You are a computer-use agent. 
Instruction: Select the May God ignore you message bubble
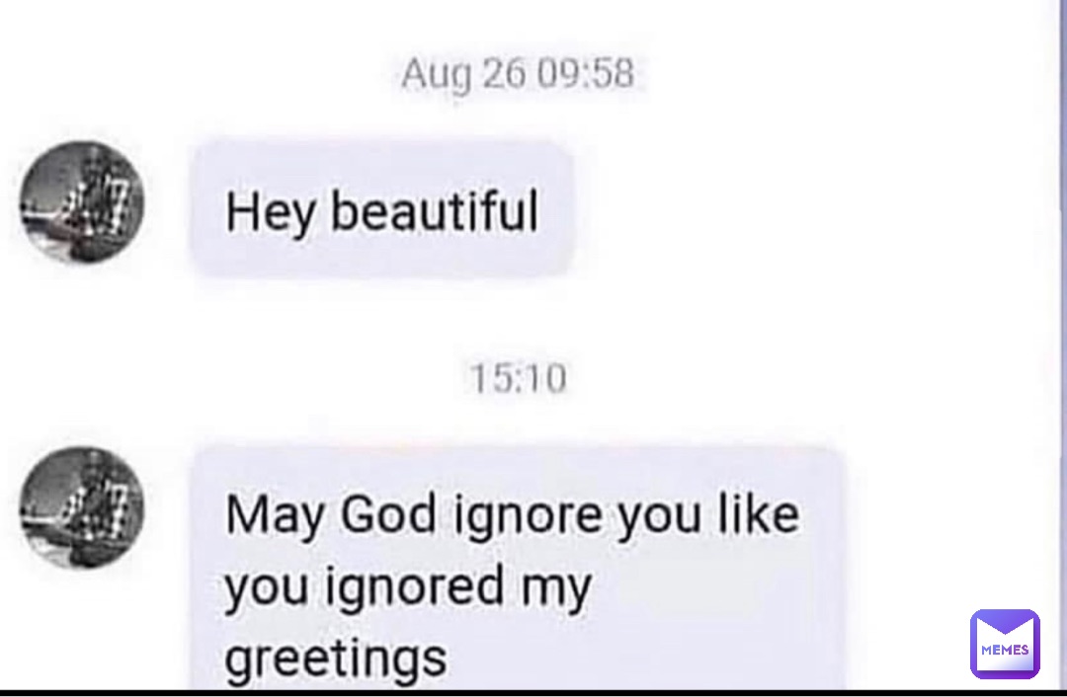(518, 569)
